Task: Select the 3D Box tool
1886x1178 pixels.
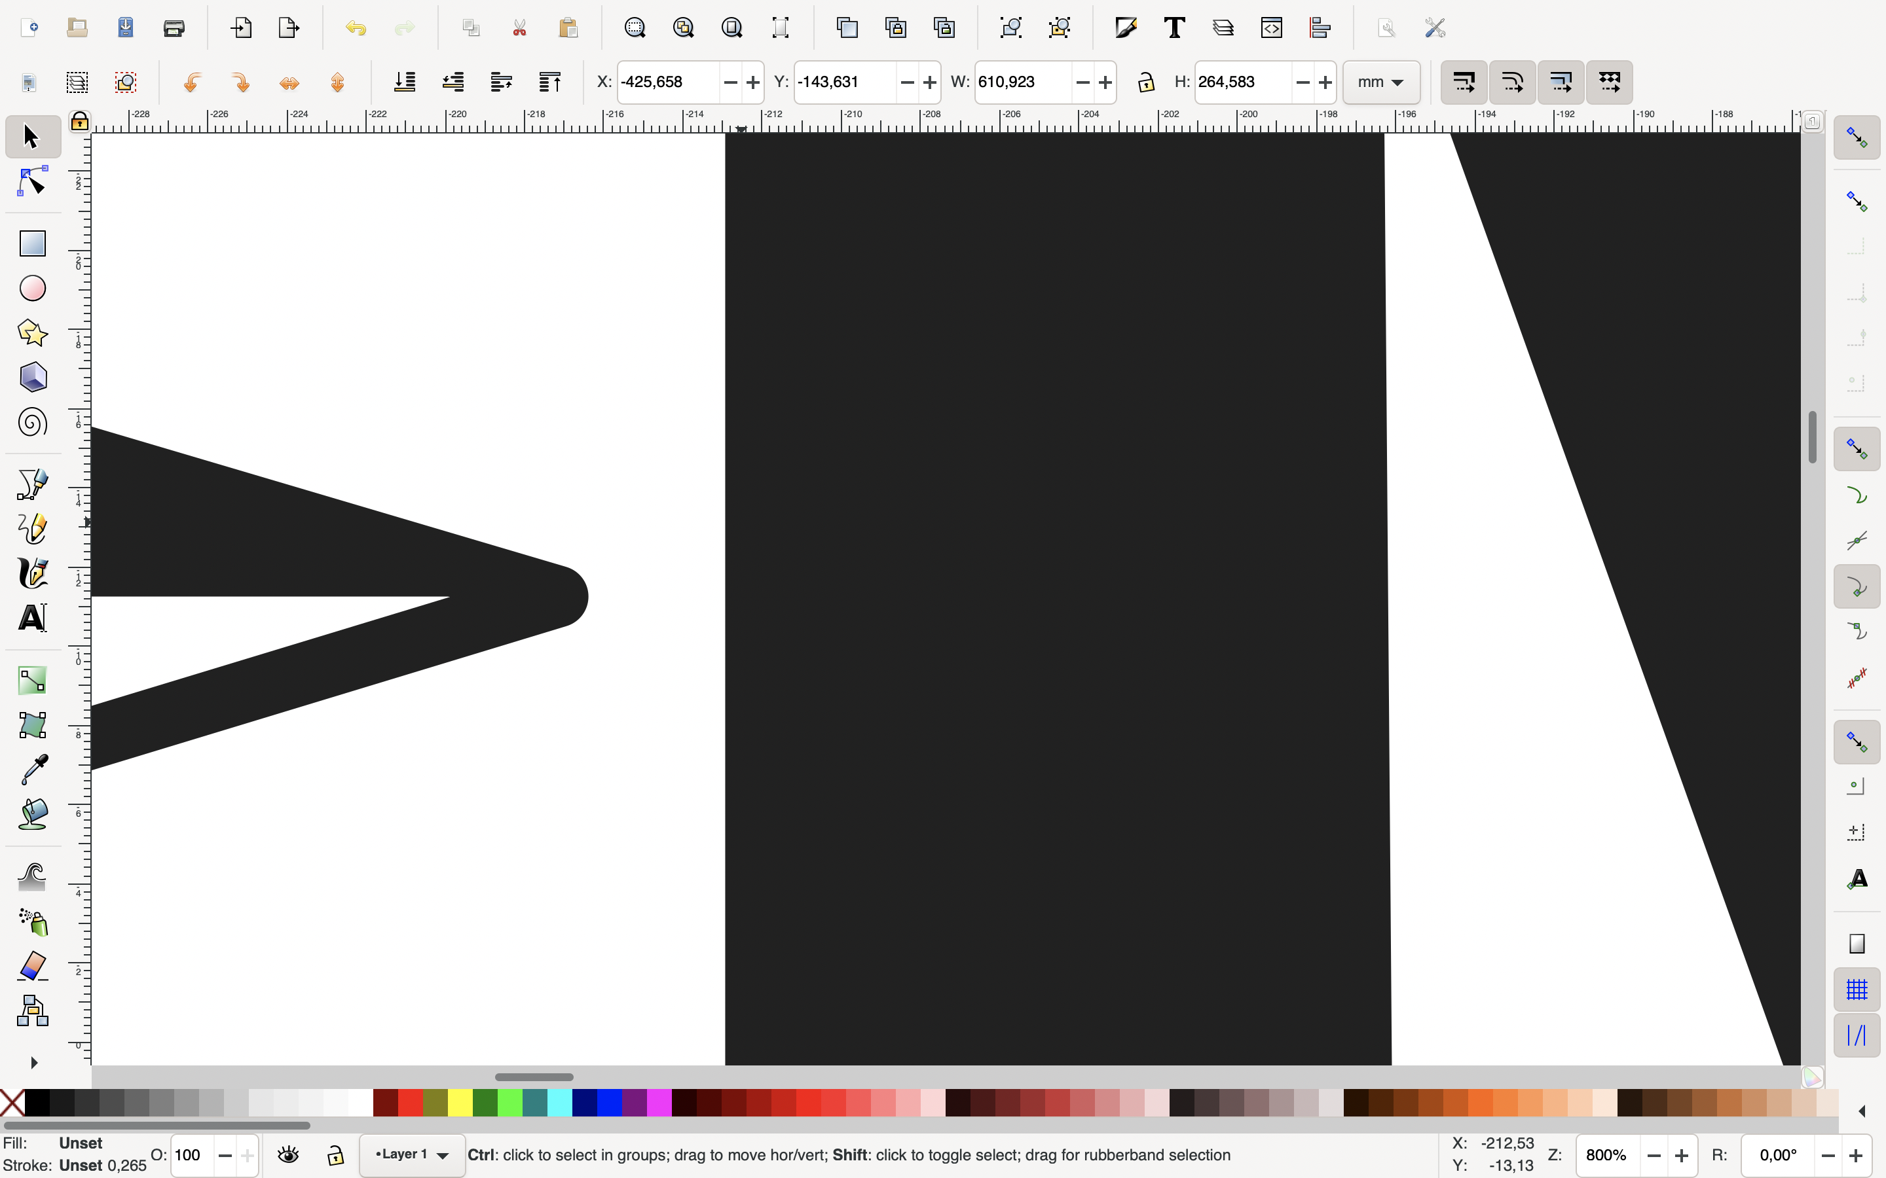Action: point(32,378)
